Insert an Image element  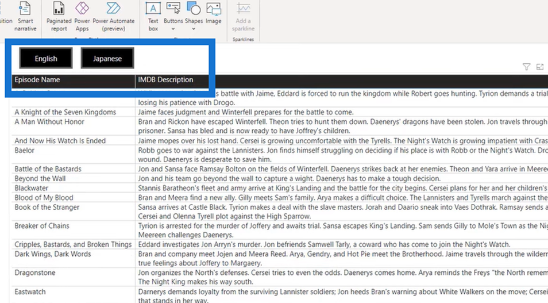point(214,14)
